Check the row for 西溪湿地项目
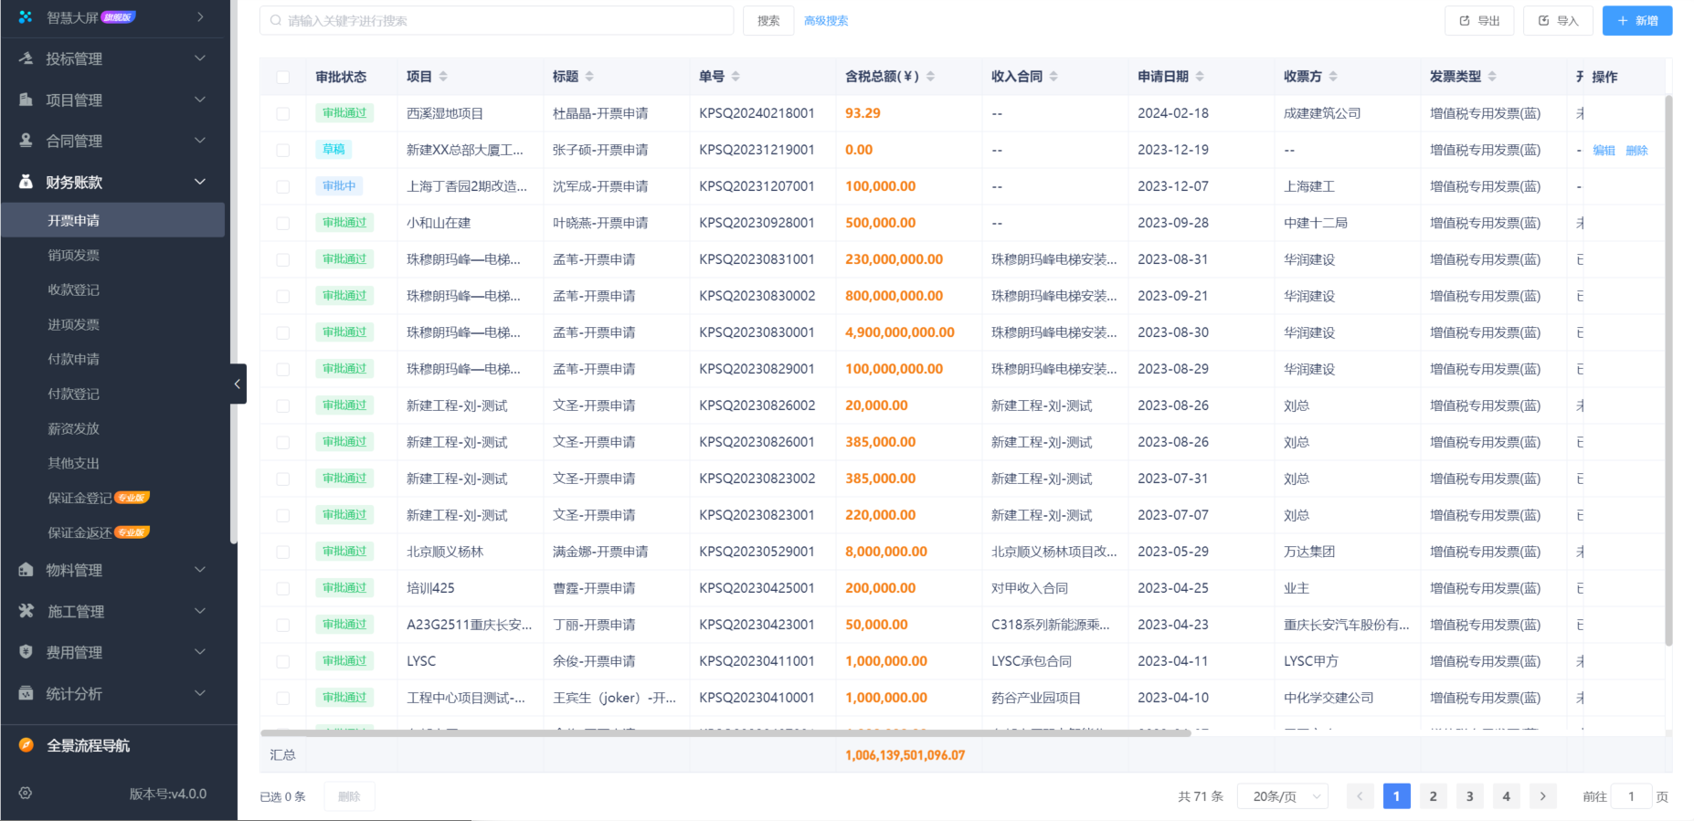The width and height of the screenshot is (1694, 821). [283, 114]
